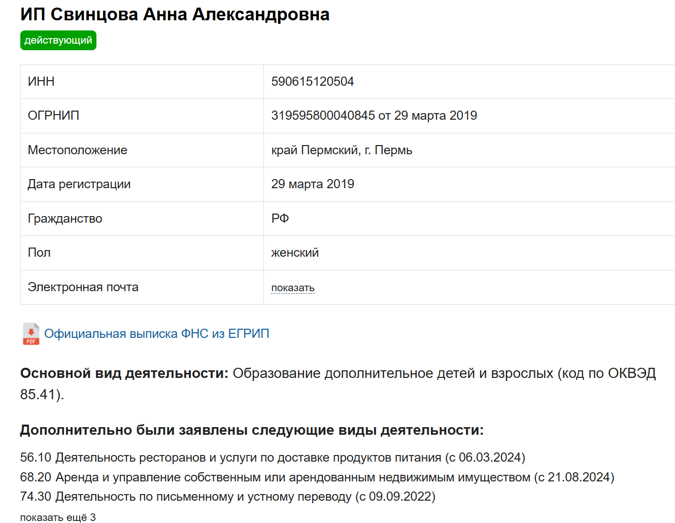This screenshot has height=523, width=675.
Task: Click the registration date '29 марта 2019' value
Action: 313,184
